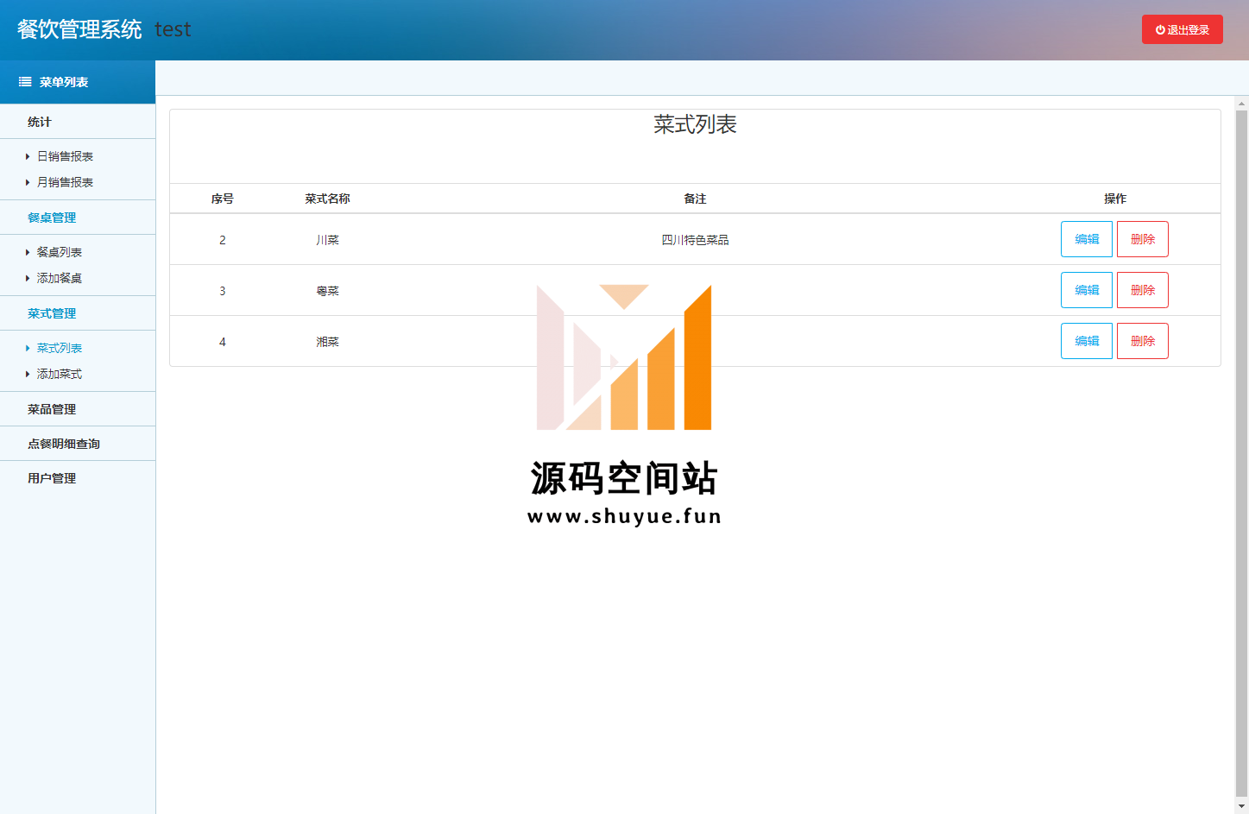
Task: Open 月销售报表 report
Action: point(65,182)
